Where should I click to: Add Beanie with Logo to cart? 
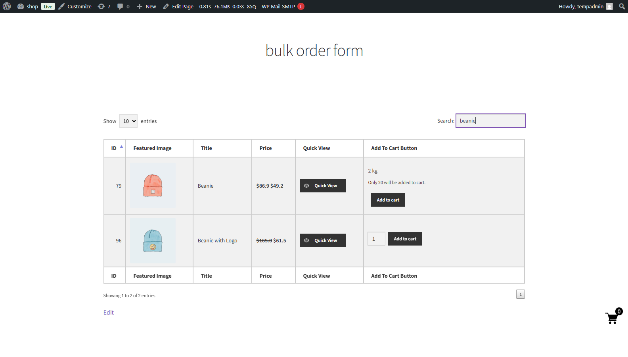pos(405,239)
